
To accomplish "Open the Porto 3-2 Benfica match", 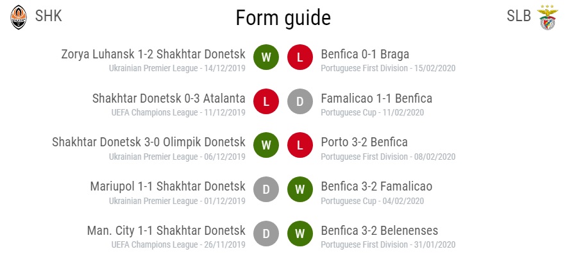I will 364,142.
